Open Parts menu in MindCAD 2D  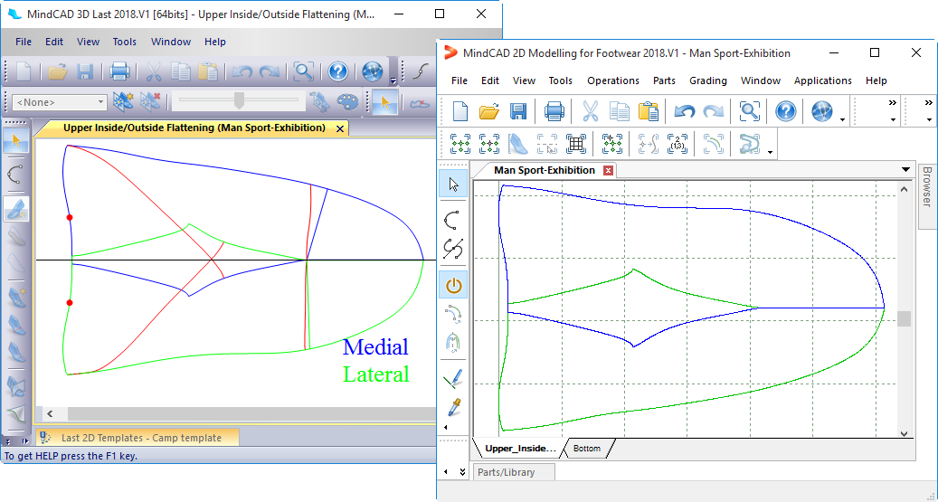(x=664, y=81)
